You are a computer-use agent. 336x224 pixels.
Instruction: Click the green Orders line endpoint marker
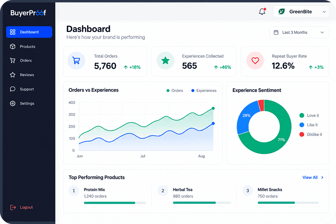(213, 108)
